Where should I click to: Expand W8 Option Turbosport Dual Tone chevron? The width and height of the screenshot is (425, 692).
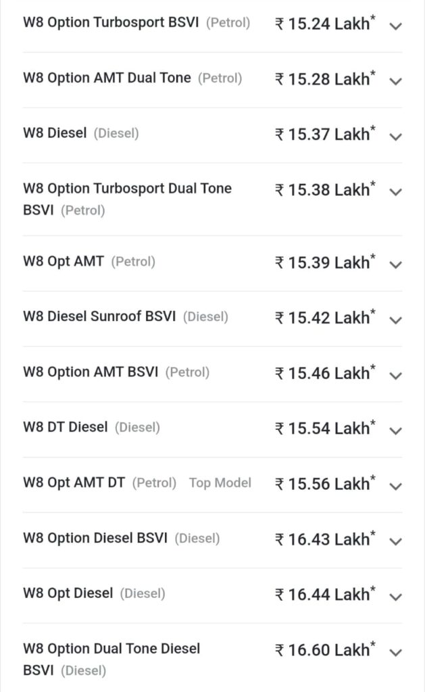(396, 192)
